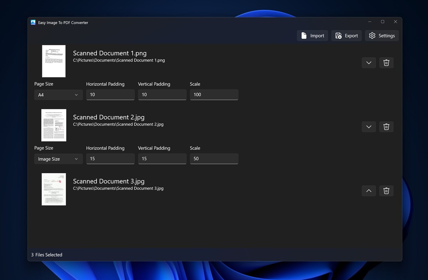Delete Scanned Document 1.png with trash icon
This screenshot has width=428, height=280.
386,63
